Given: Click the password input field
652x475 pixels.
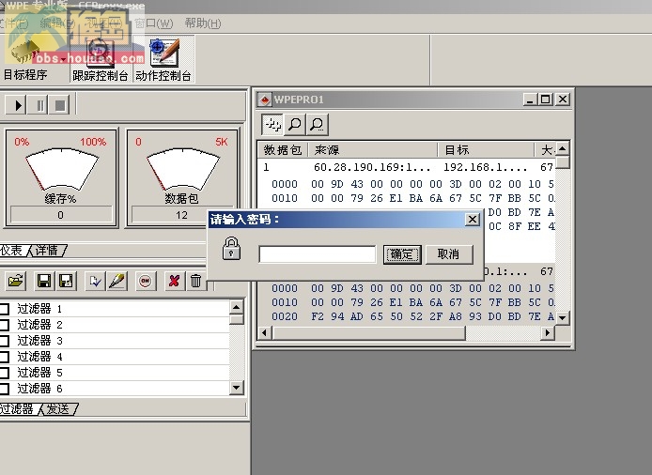Looking at the screenshot, I should (317, 253).
